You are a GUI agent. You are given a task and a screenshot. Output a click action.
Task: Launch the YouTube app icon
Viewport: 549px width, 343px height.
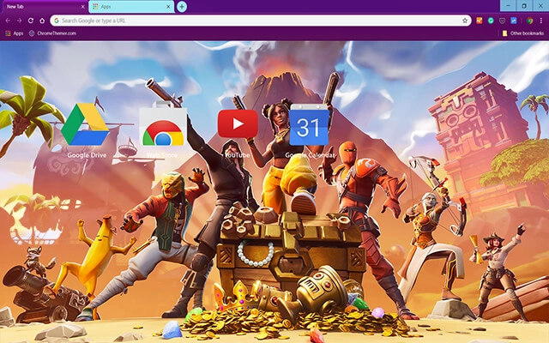[x=238, y=123]
